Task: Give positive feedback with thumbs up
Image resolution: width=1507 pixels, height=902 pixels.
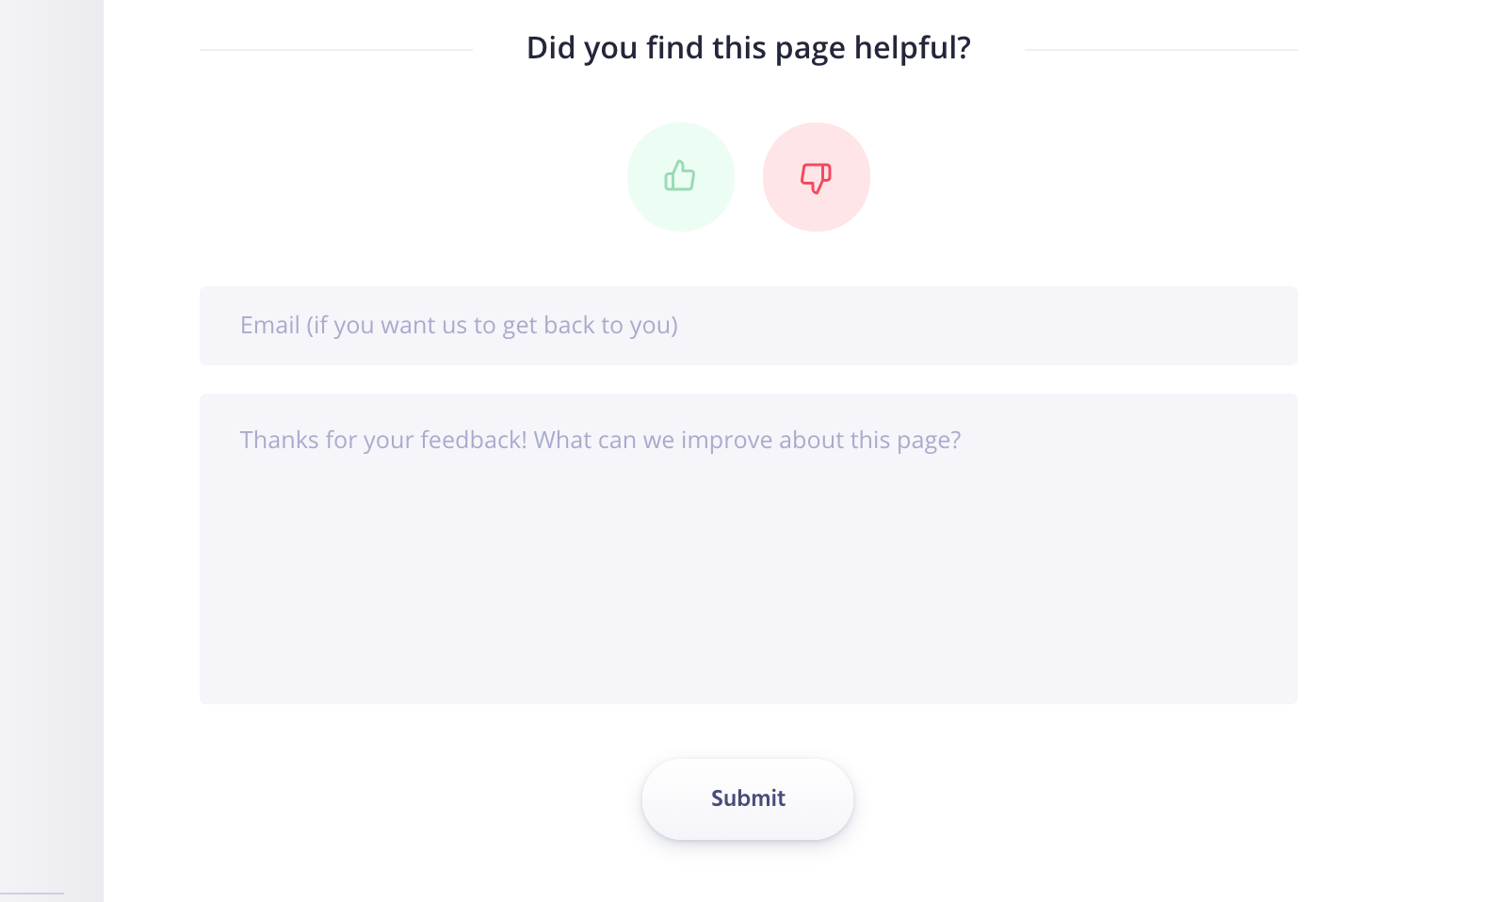Action: (681, 177)
